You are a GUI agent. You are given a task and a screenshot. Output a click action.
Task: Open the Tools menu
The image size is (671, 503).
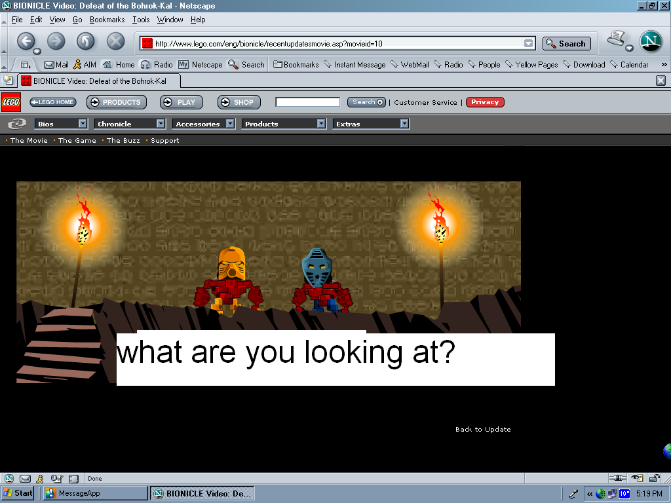point(141,20)
